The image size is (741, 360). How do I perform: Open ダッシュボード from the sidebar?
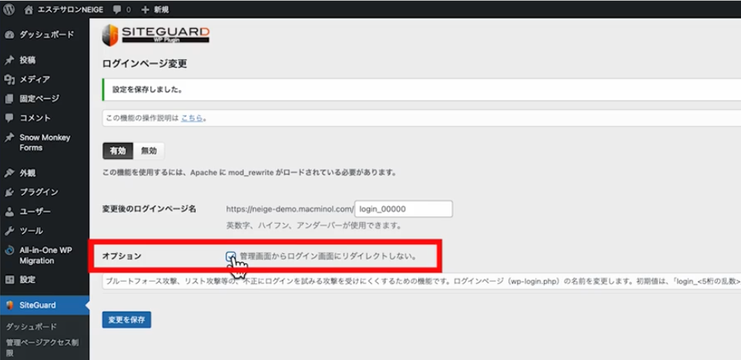pyautogui.click(x=46, y=35)
